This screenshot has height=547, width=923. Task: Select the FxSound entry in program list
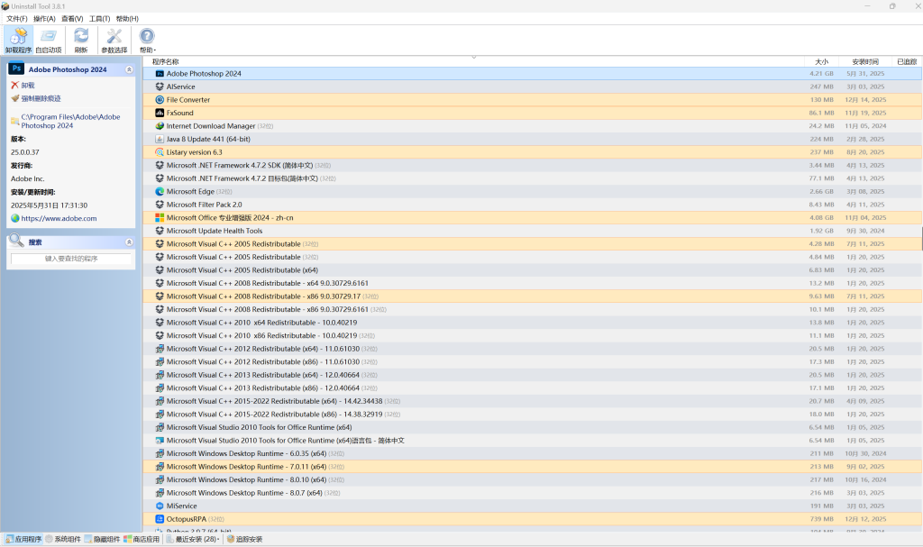[179, 113]
